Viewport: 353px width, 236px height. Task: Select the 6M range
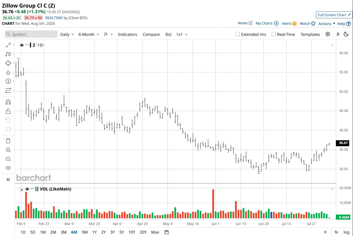tap(74, 232)
